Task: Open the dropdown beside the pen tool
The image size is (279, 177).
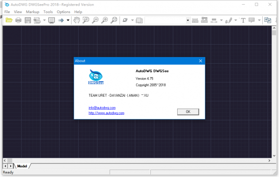Action: pos(236,20)
